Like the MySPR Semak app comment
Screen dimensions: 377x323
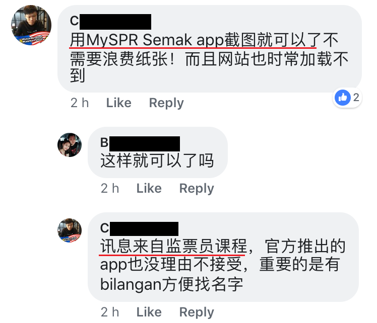pyautogui.click(x=119, y=103)
